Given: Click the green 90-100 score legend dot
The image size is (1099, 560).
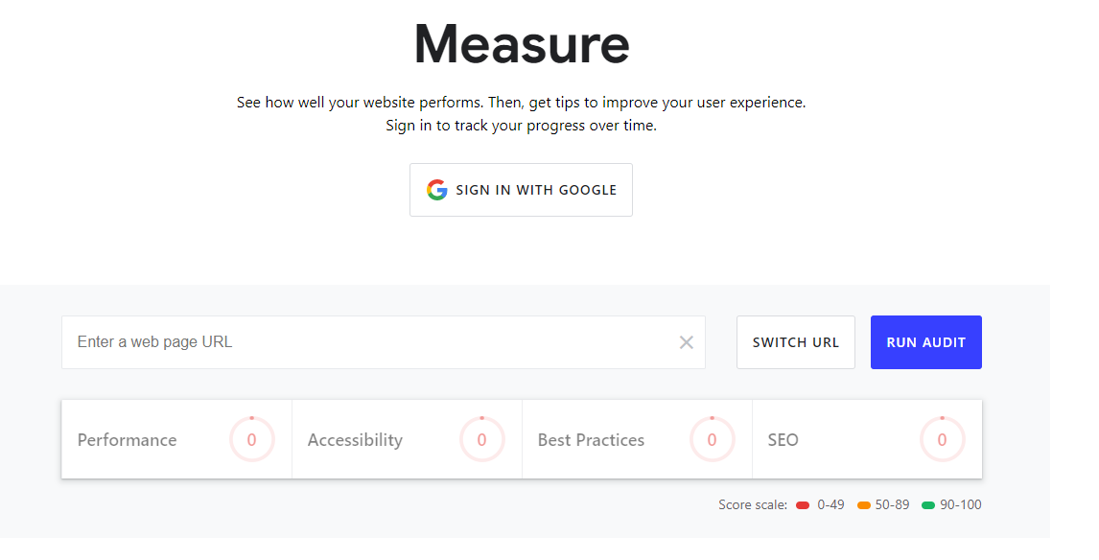Looking at the screenshot, I should point(928,505).
